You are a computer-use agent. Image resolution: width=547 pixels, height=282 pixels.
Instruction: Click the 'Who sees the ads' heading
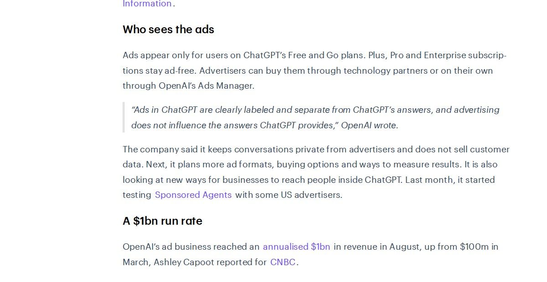[168, 30]
